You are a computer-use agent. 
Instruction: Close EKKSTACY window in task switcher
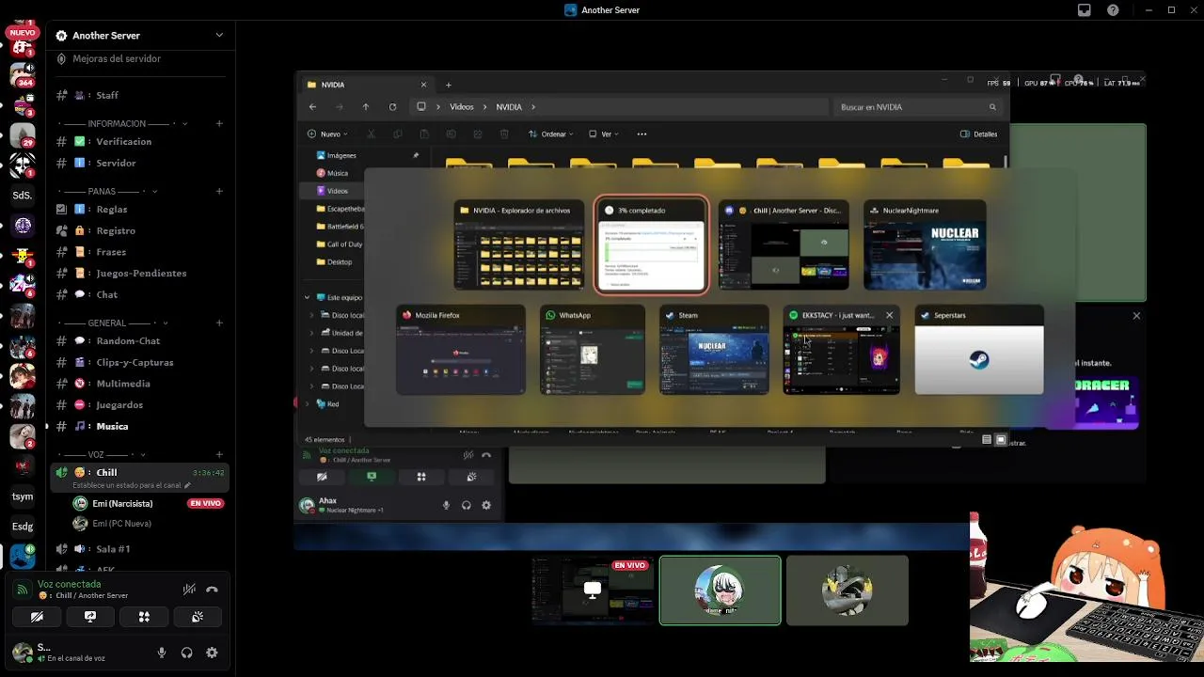pyautogui.click(x=889, y=315)
